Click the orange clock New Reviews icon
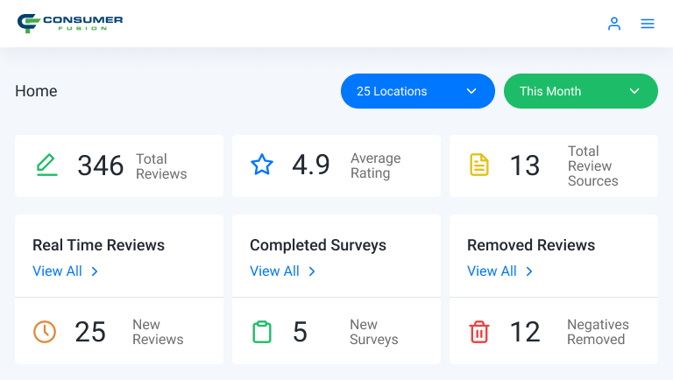Viewport: 673px width, 380px height. point(45,332)
